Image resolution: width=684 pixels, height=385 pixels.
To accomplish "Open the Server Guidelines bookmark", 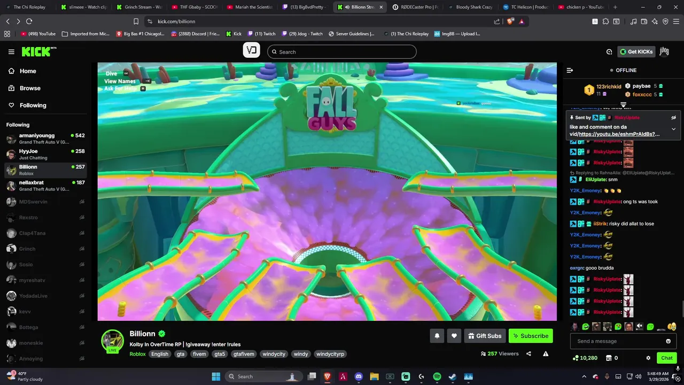I will [351, 34].
